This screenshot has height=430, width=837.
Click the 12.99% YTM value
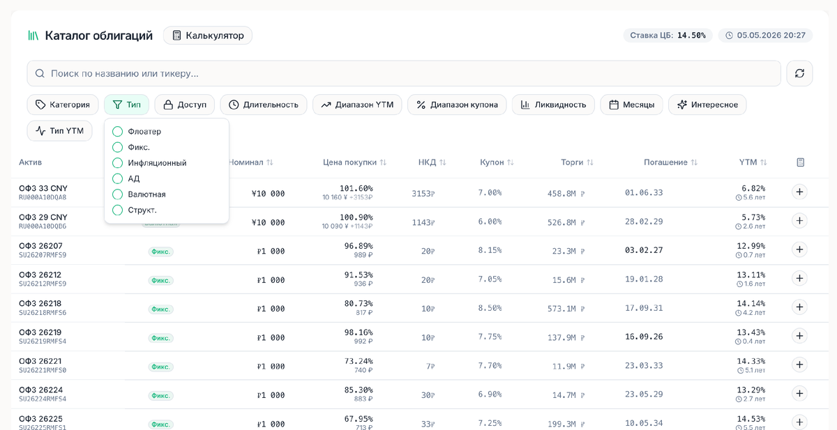coord(752,246)
